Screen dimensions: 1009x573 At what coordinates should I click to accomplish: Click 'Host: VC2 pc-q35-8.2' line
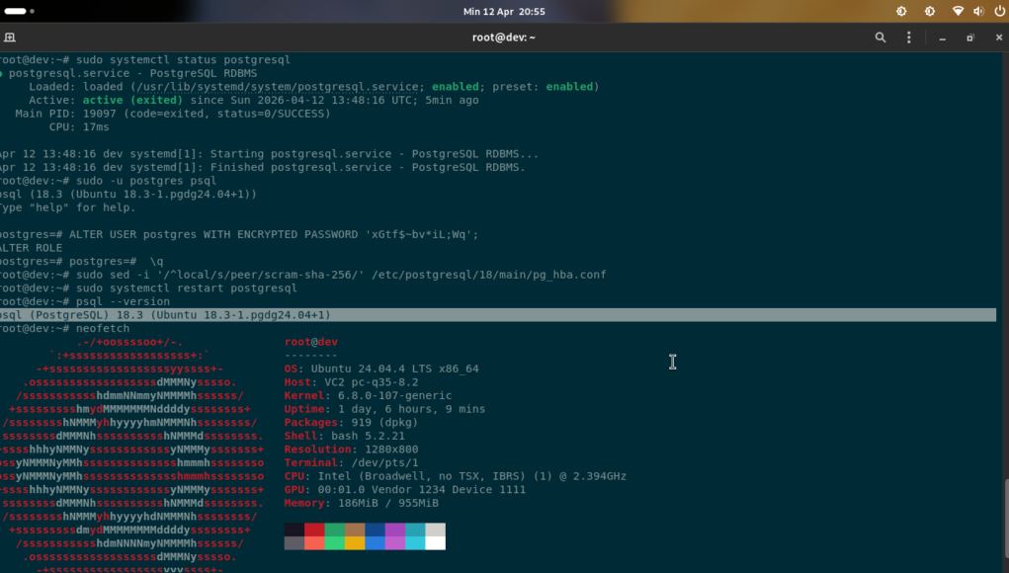[352, 382]
